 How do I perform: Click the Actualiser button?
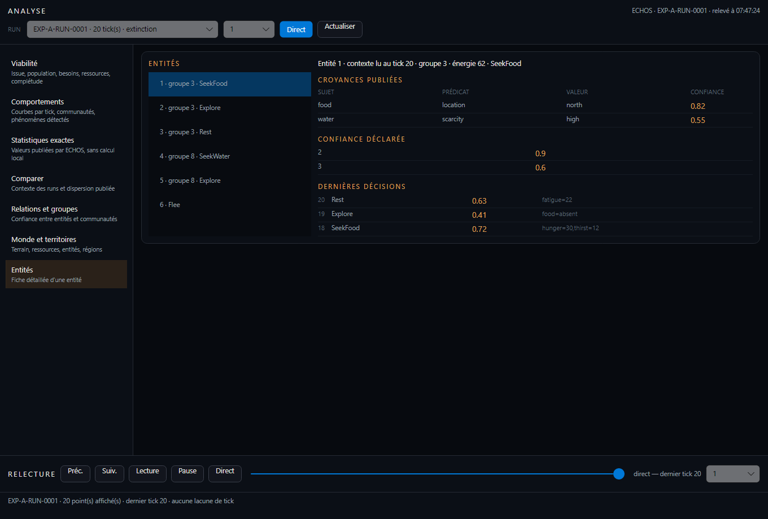tap(340, 29)
